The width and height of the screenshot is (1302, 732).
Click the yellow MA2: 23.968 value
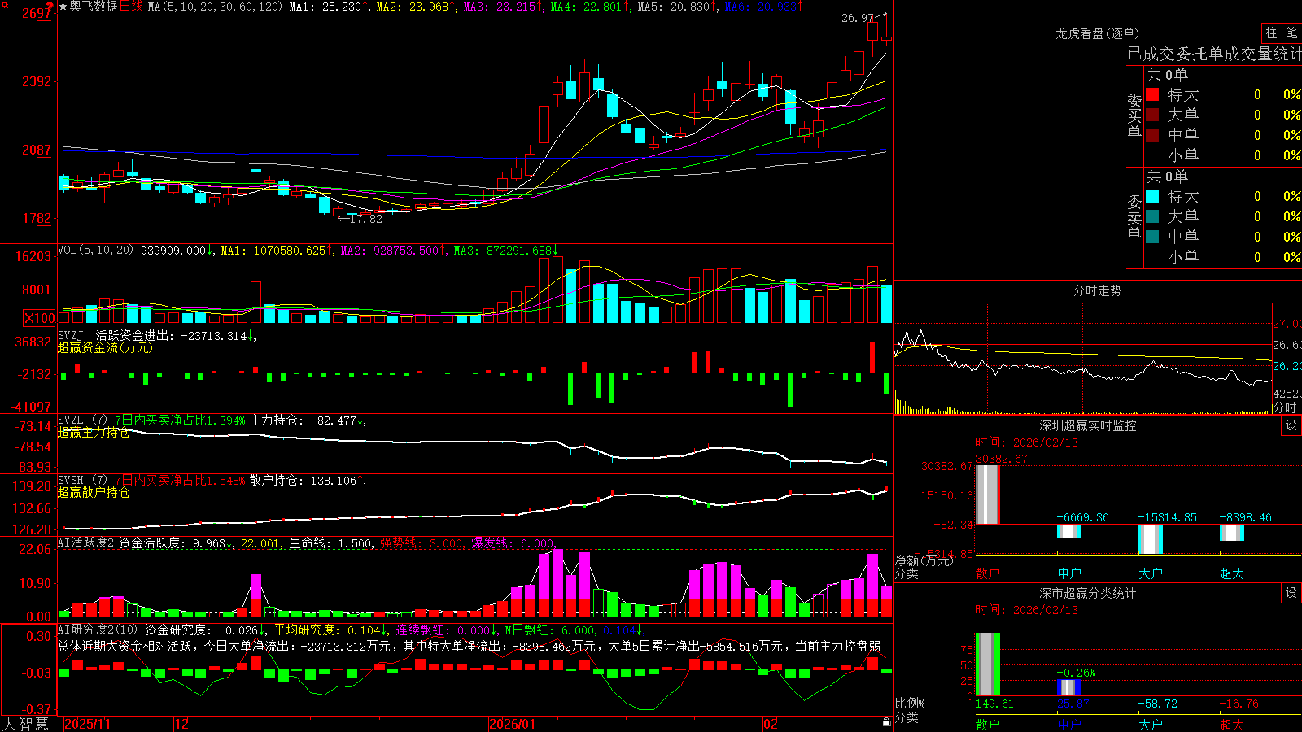(415, 7)
